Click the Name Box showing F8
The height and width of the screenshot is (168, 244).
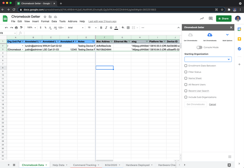point(8,33)
